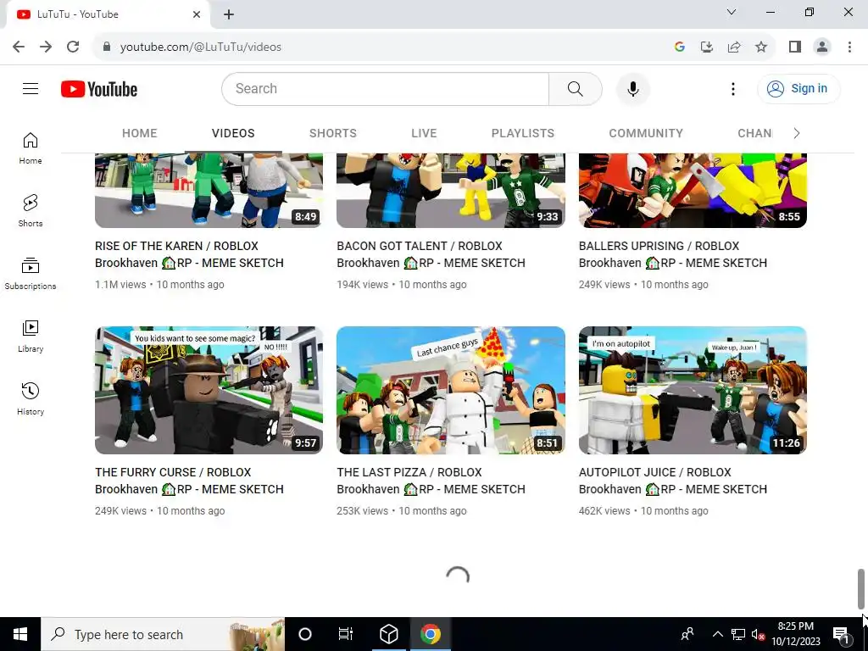Image resolution: width=868 pixels, height=651 pixels.
Task: Show hidden system tray icons
Action: tap(717, 634)
